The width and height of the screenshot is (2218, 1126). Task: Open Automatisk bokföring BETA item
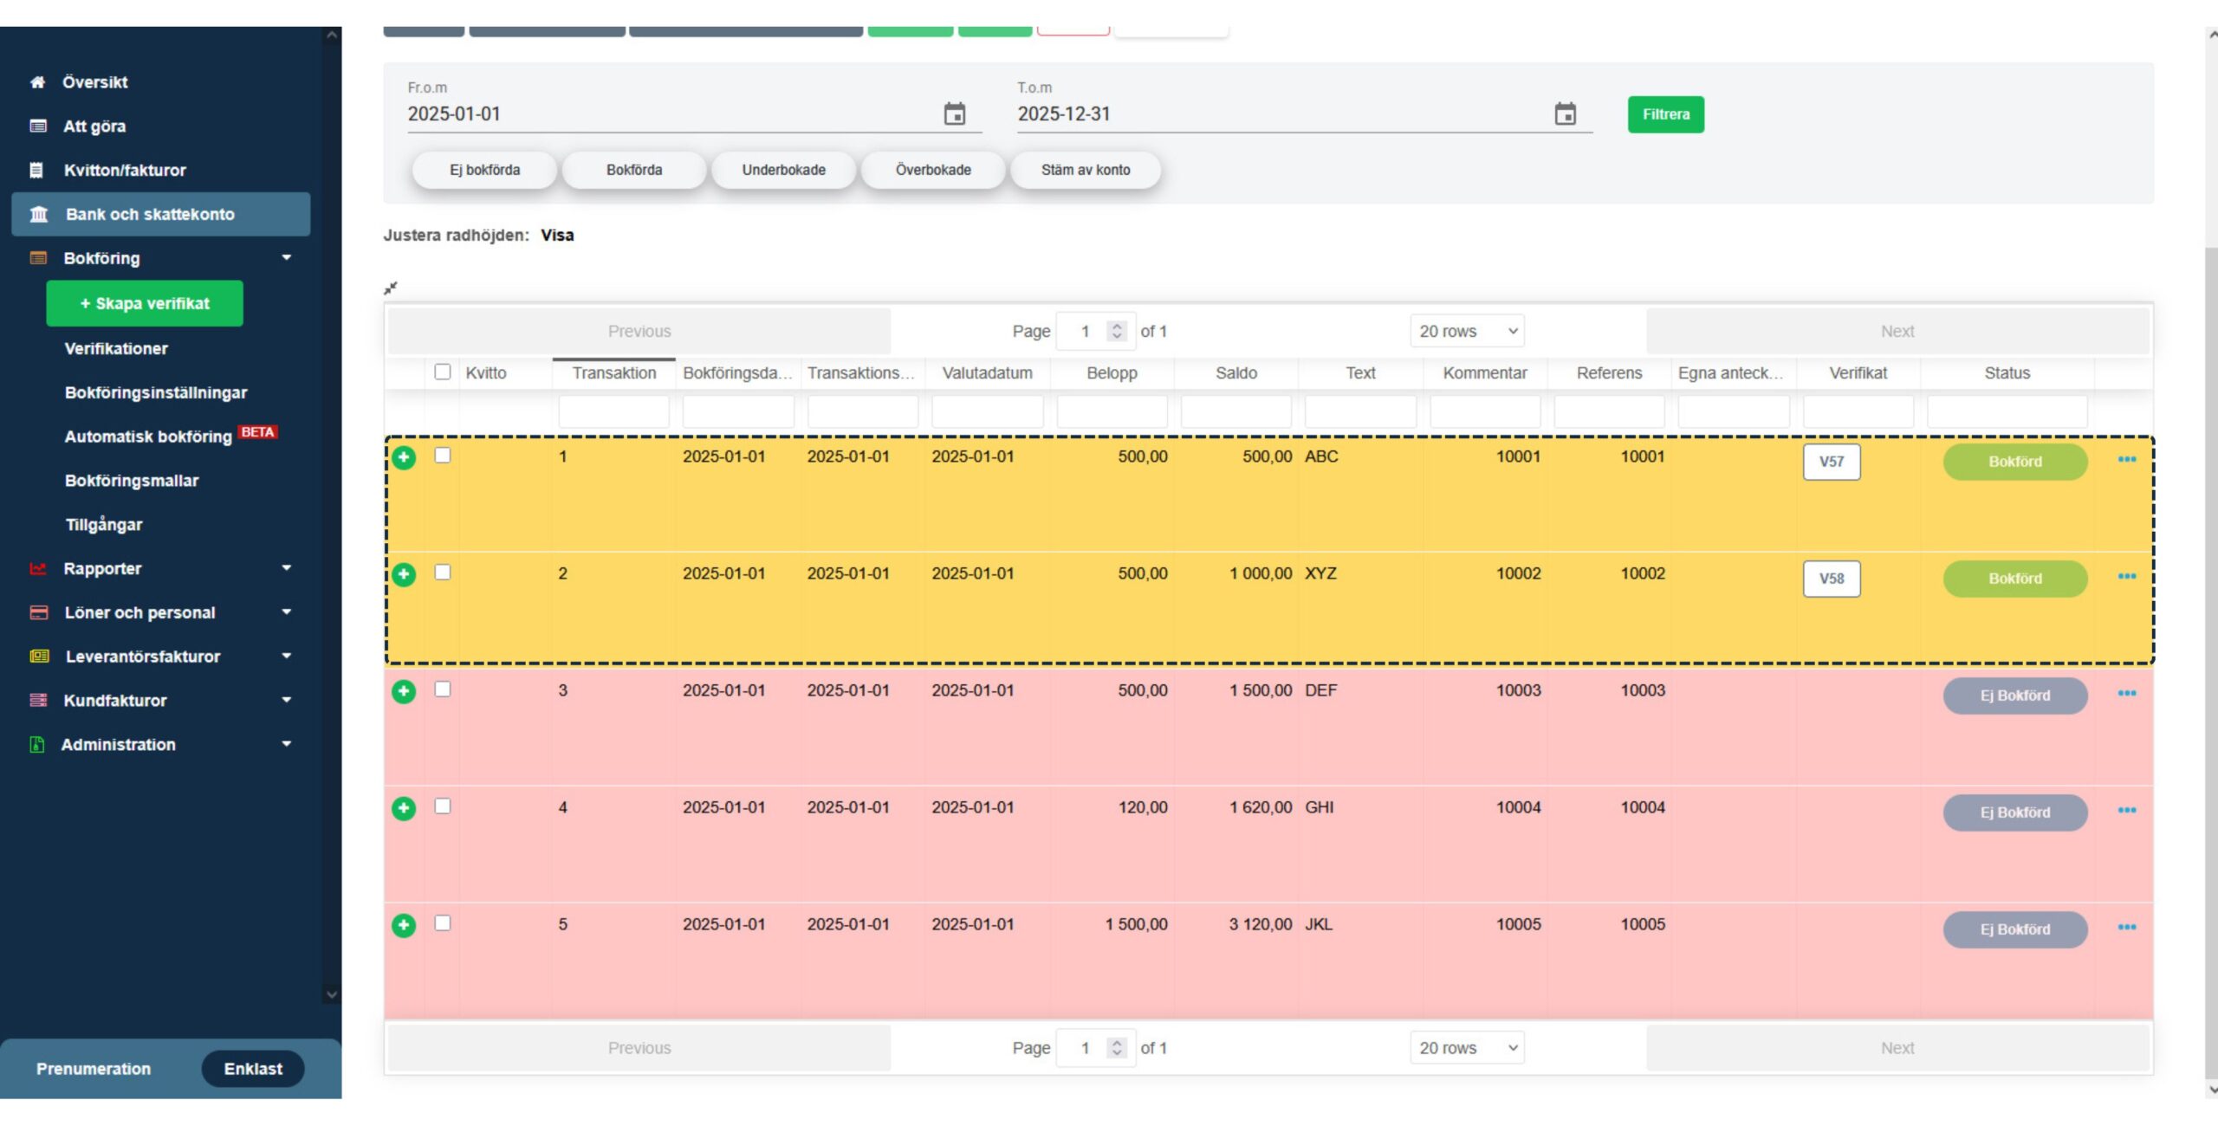click(x=171, y=436)
